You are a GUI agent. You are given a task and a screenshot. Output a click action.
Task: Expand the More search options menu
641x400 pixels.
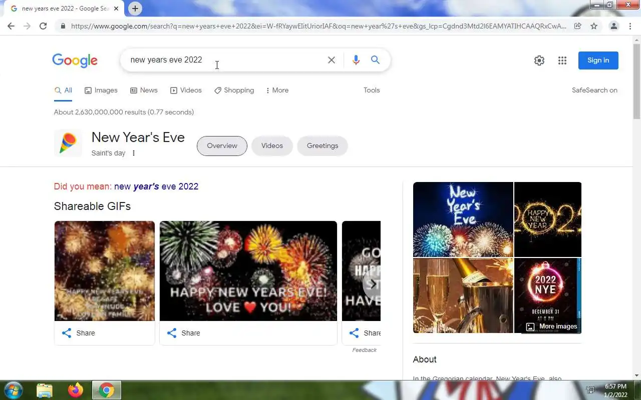[277, 90]
